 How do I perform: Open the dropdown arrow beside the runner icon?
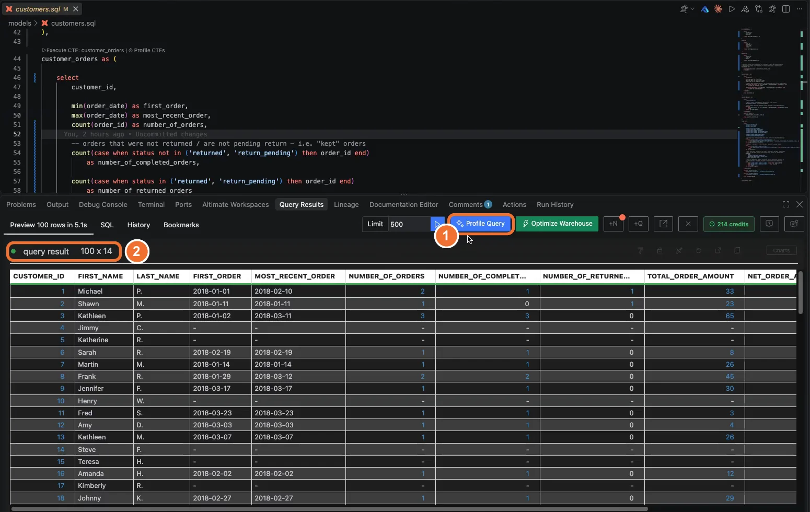[x=692, y=9]
